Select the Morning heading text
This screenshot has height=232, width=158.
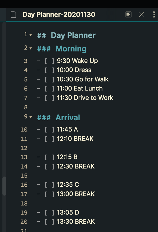coord(71,49)
